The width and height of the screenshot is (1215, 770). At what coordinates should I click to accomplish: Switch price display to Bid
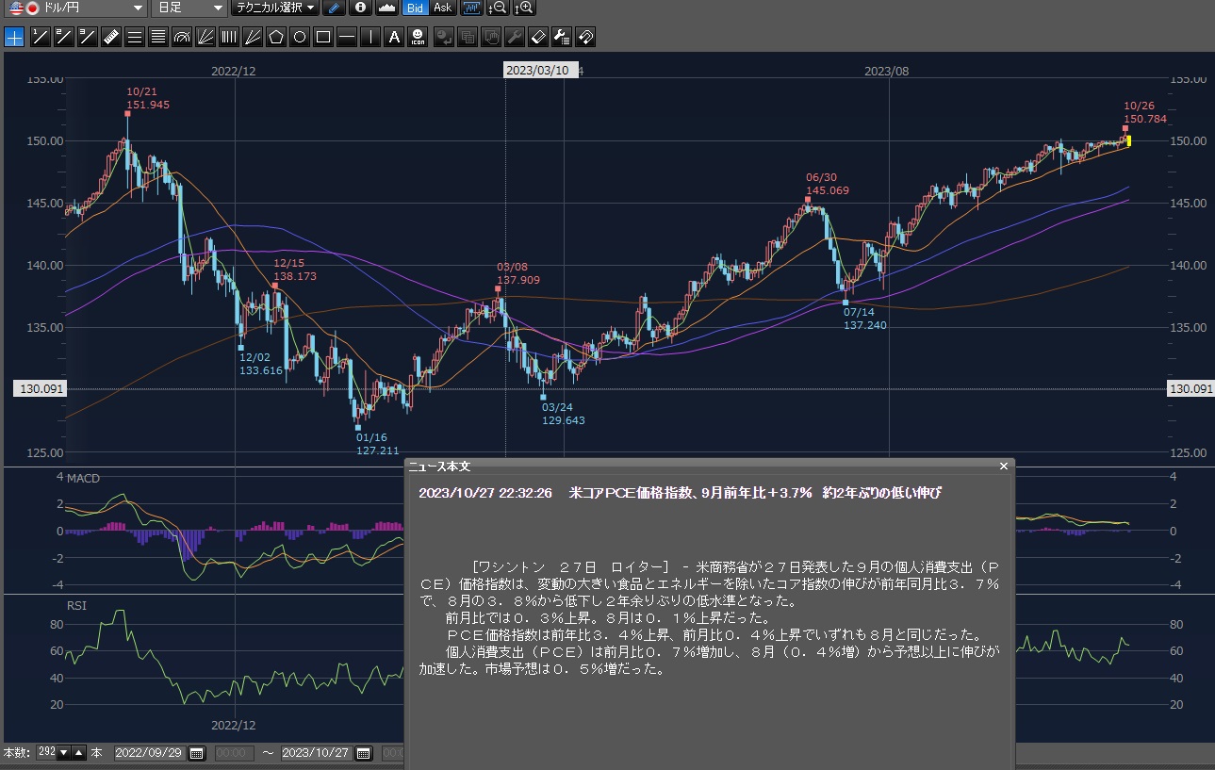point(414,8)
